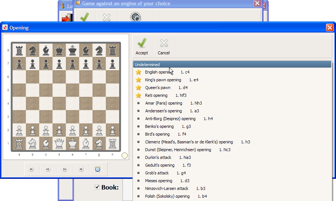Step forward one move on the board
The image size is (336, 201).
pos(64,169)
